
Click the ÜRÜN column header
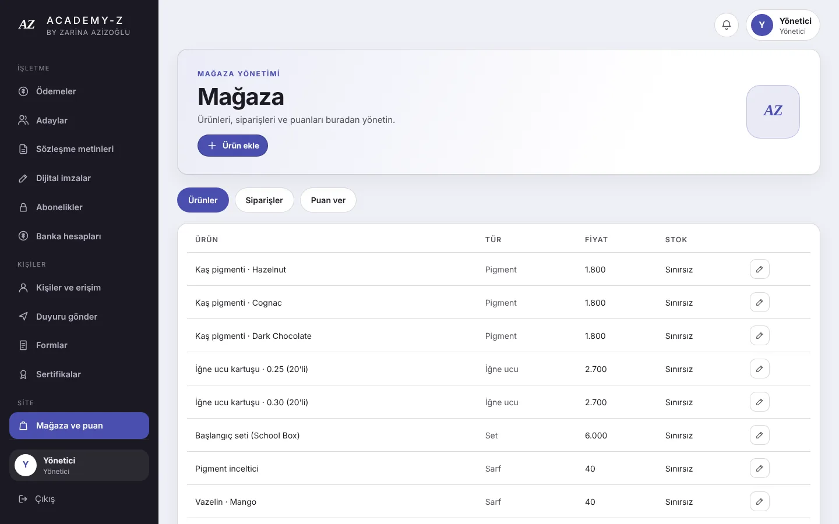coord(207,240)
